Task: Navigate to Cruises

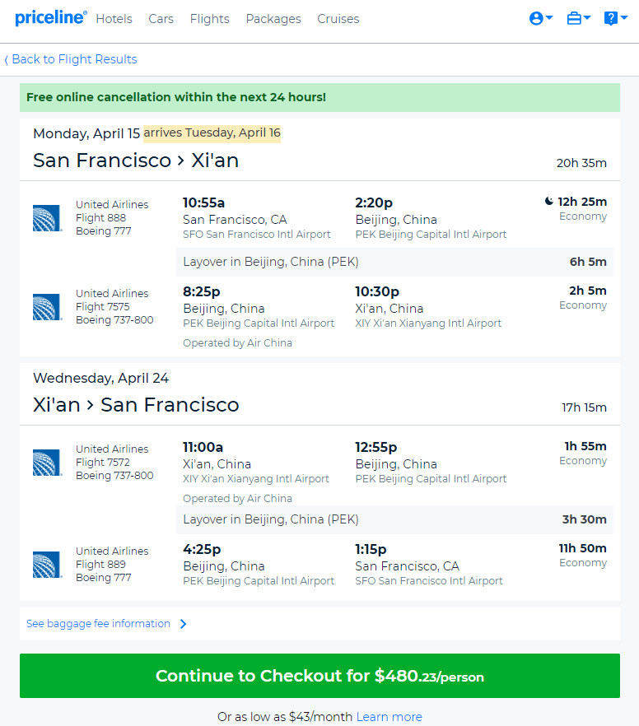Action: [338, 19]
